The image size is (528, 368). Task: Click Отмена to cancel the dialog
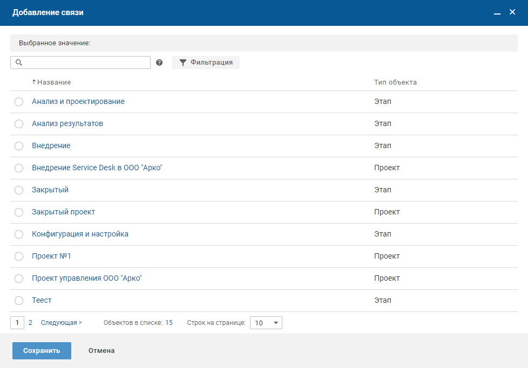[101, 351]
